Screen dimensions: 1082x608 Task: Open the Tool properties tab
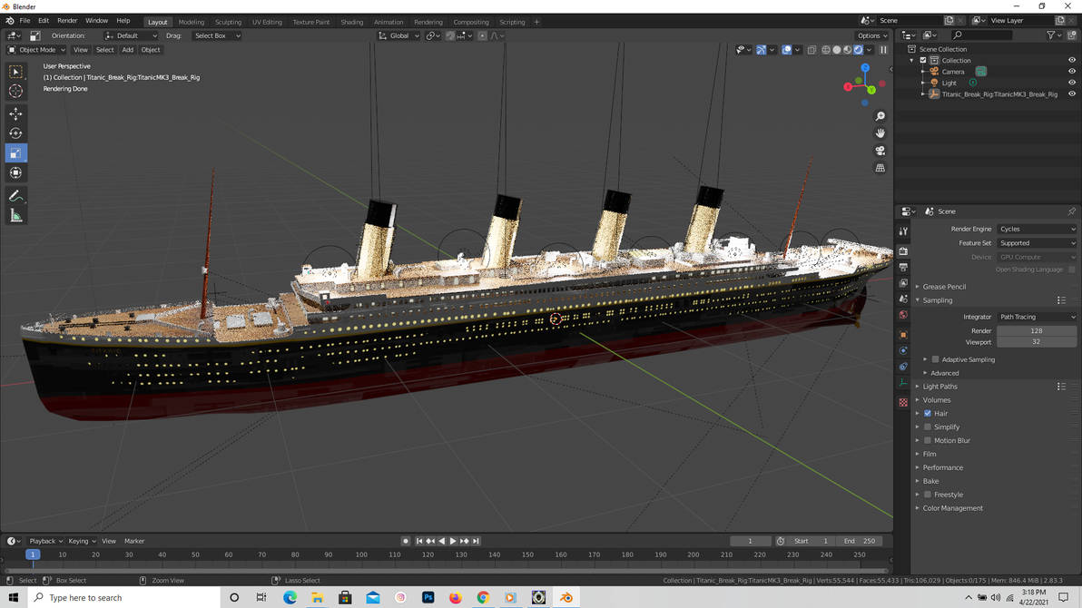coord(903,232)
